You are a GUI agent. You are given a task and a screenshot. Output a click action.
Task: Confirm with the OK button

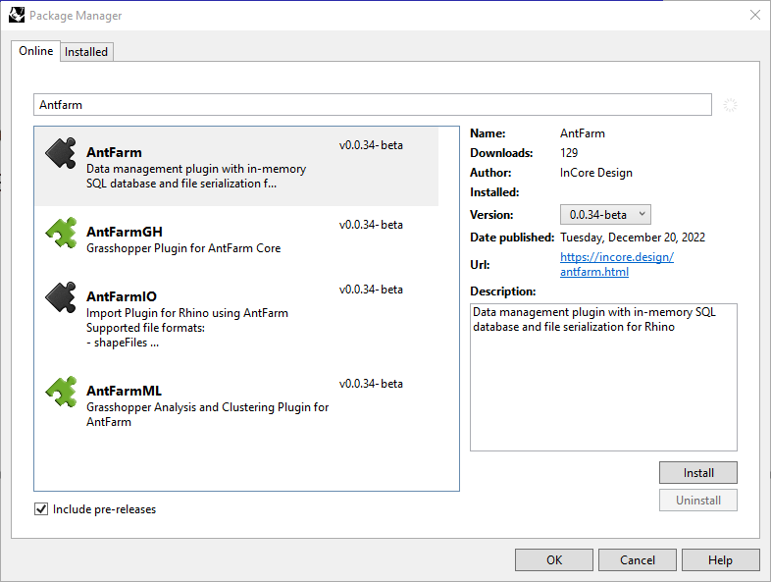click(x=554, y=559)
